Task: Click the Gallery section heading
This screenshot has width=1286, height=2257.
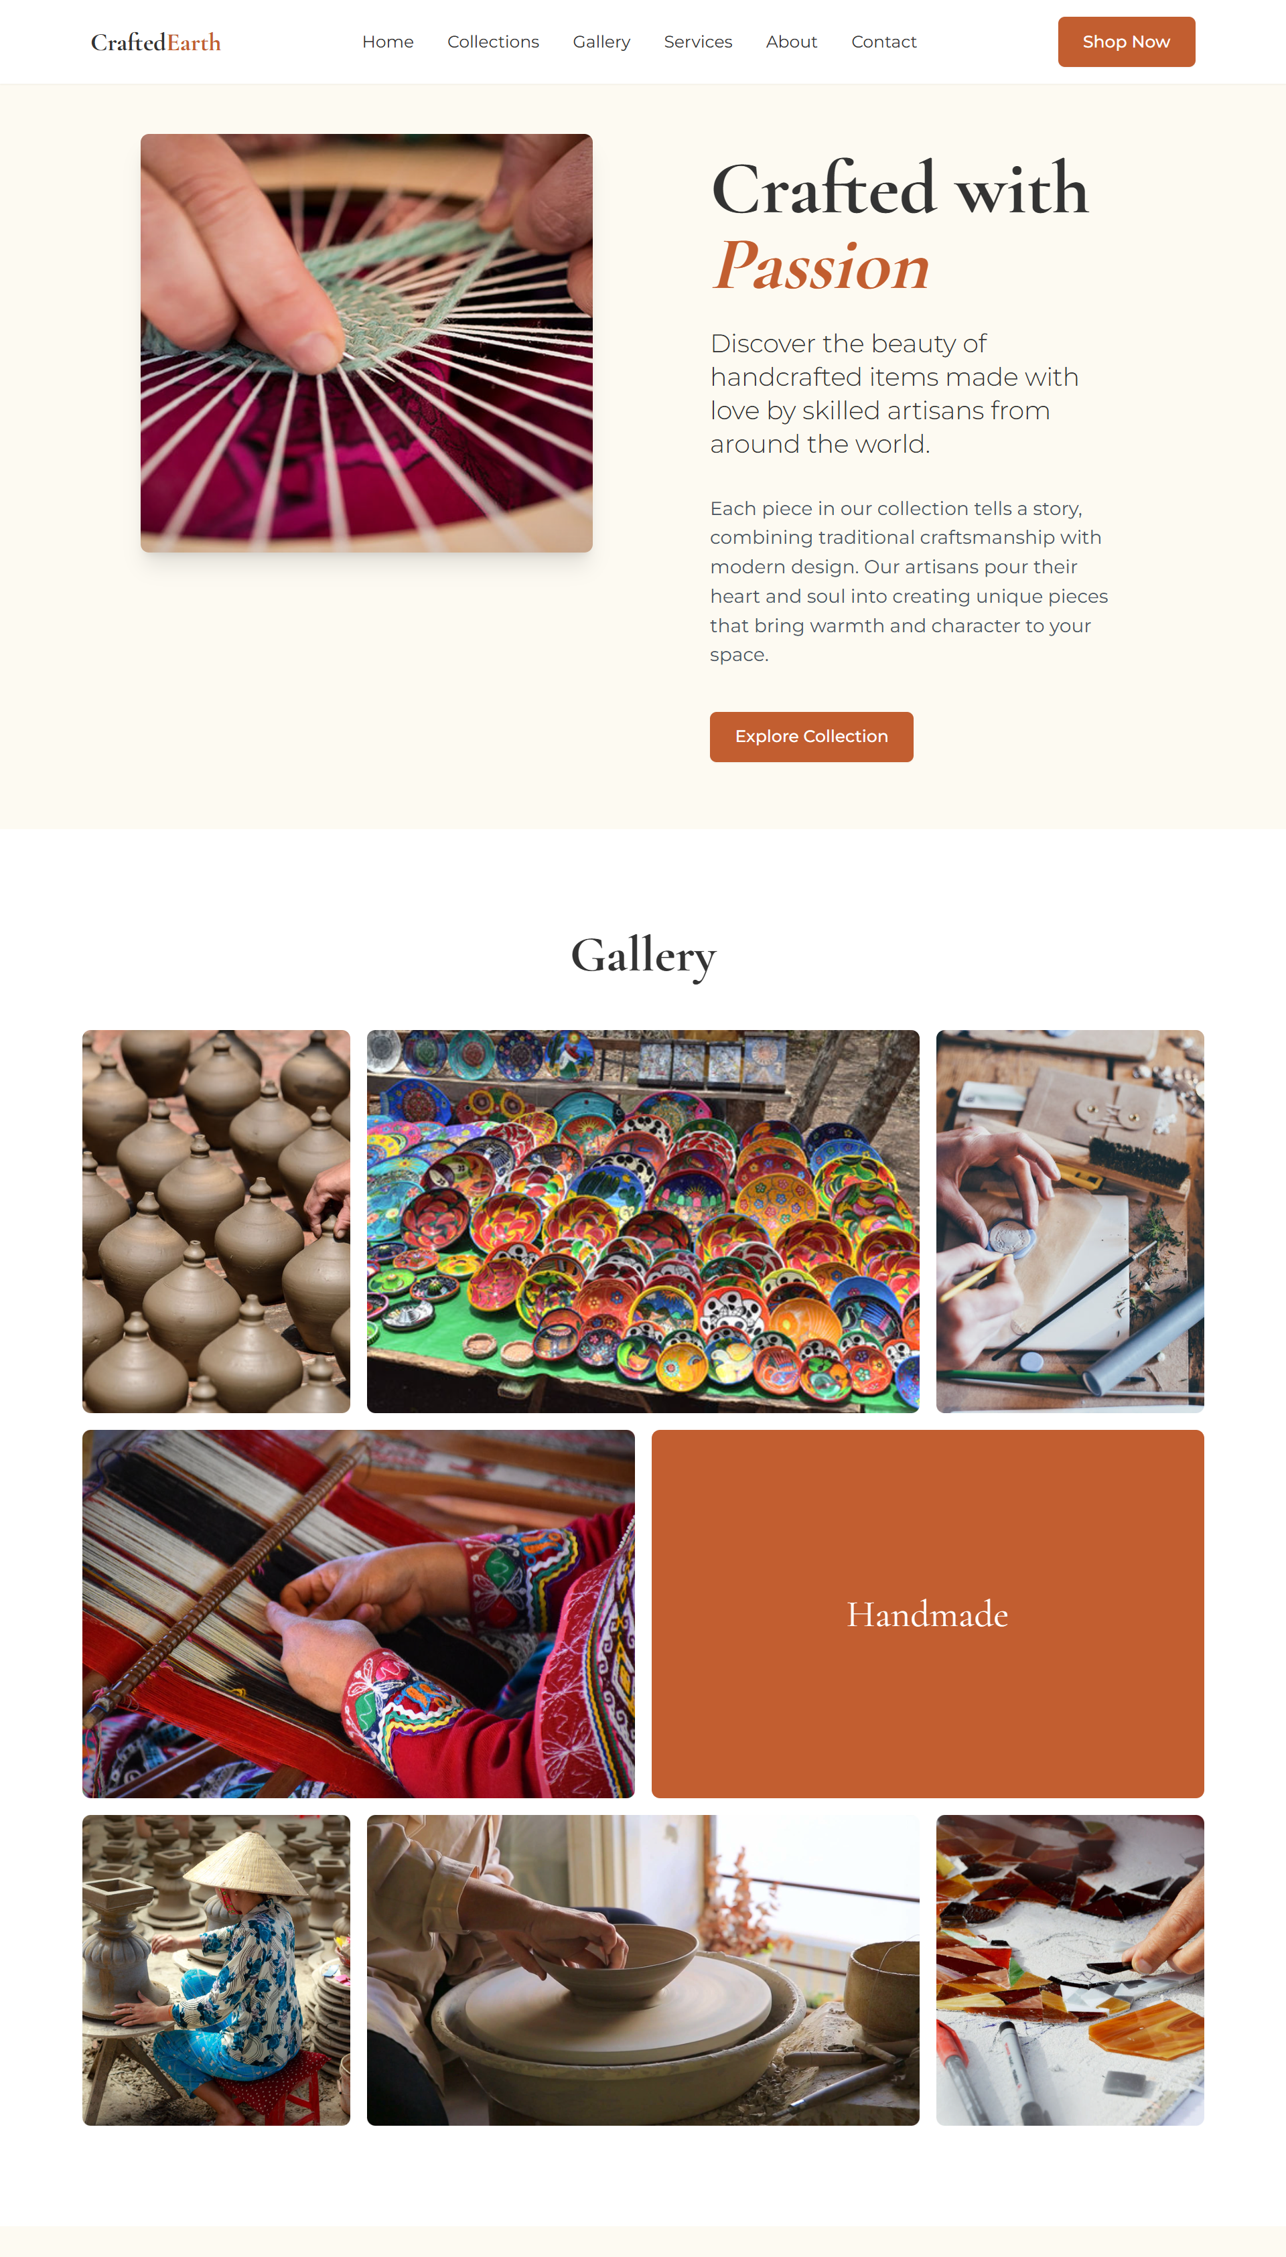Action: pos(643,956)
